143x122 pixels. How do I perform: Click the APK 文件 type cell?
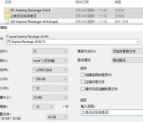(121, 22)
